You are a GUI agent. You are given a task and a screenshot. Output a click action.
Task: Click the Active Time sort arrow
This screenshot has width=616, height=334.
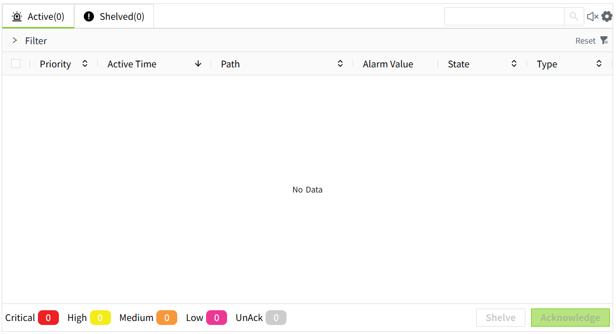coord(198,64)
